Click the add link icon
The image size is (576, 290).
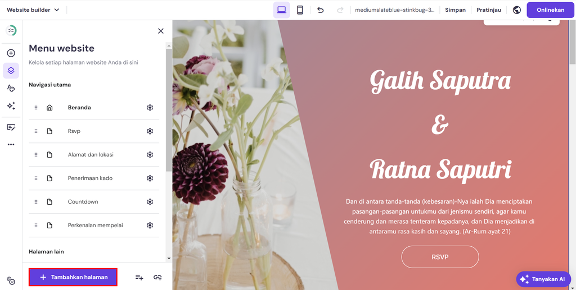157,277
